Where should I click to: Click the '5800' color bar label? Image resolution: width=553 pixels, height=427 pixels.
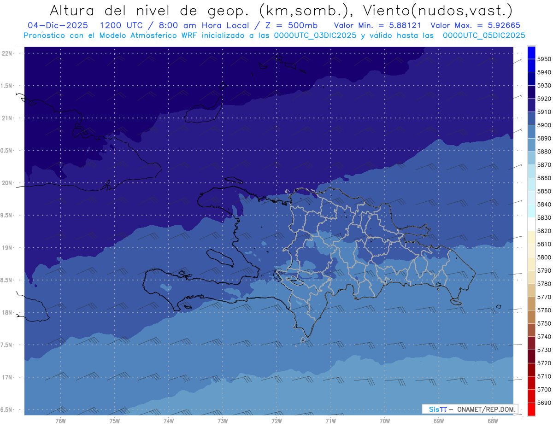[544, 257]
